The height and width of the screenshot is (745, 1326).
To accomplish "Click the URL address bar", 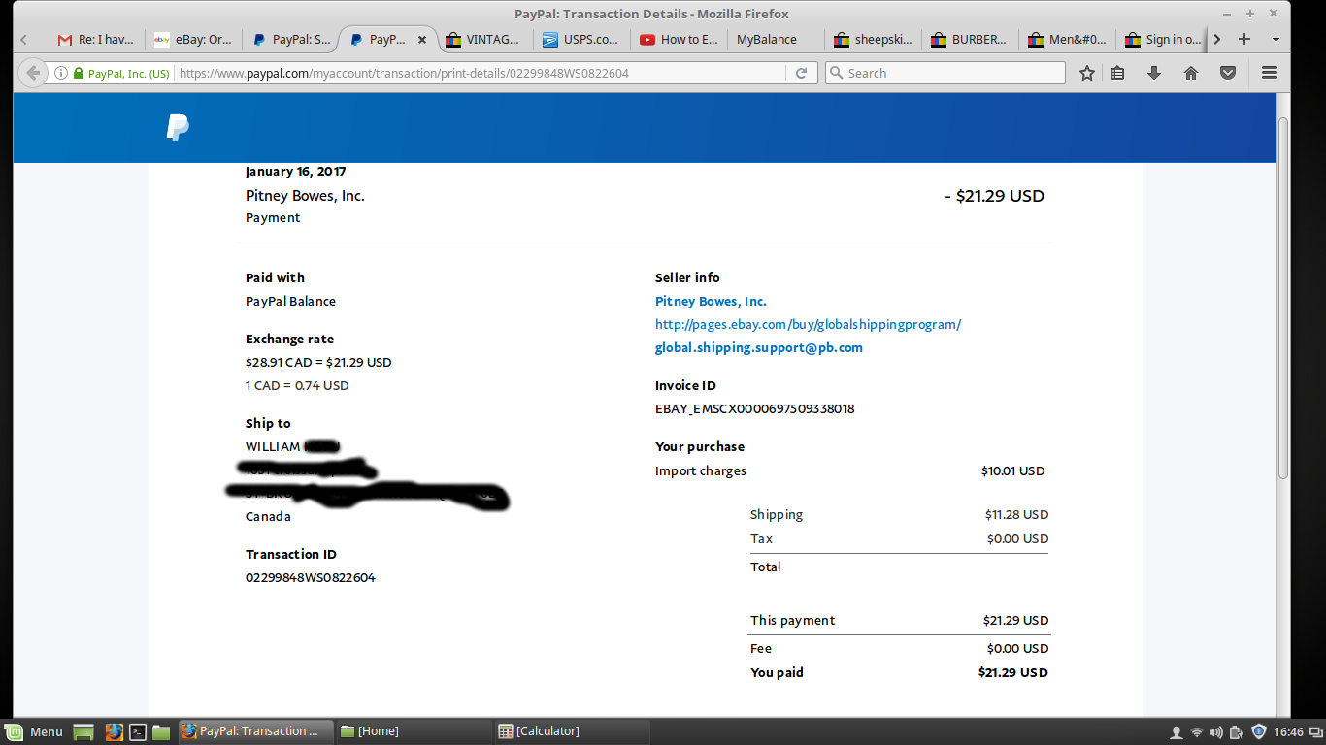I will tap(481, 73).
